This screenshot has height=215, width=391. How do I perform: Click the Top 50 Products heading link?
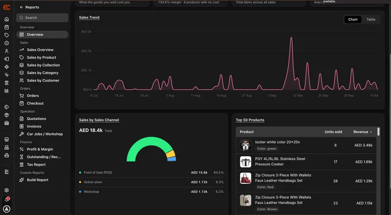[x=250, y=120]
